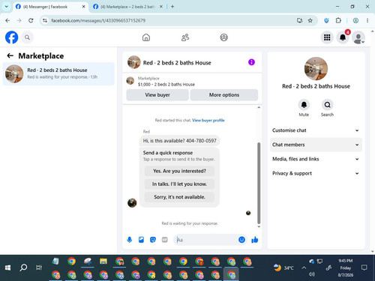
Task: Open the volume speaker tray icon
Action: click(x=311, y=274)
